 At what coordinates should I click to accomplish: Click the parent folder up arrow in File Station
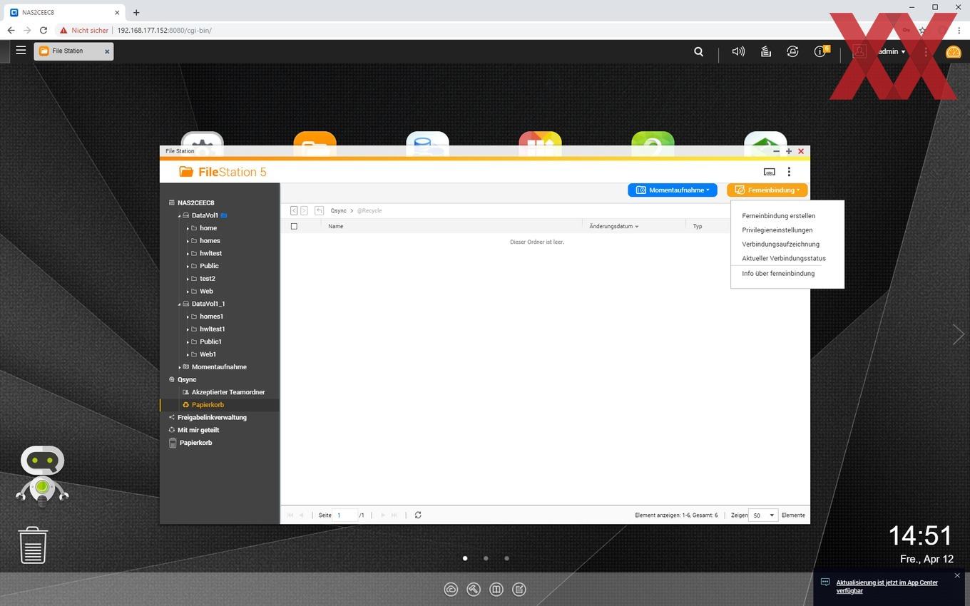tap(319, 211)
